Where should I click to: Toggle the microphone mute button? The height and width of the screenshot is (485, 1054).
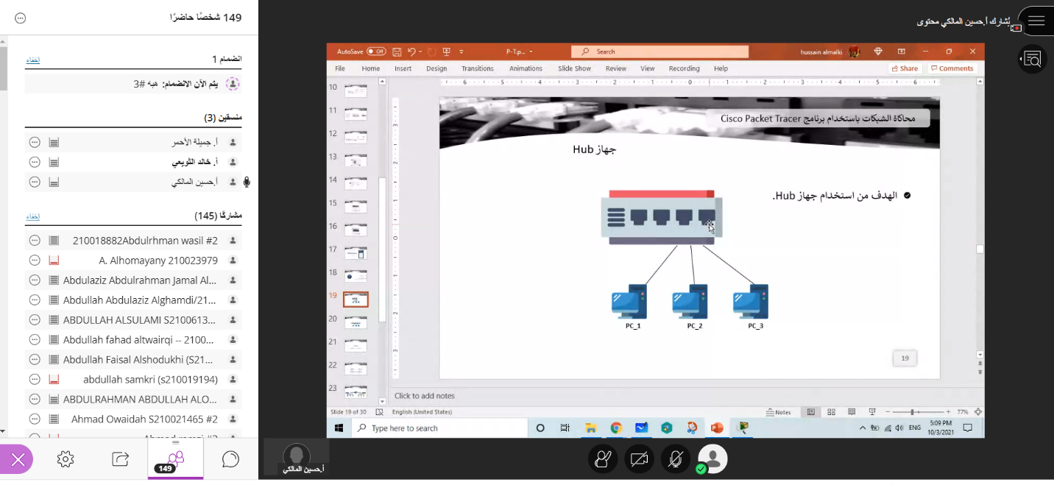click(x=675, y=459)
